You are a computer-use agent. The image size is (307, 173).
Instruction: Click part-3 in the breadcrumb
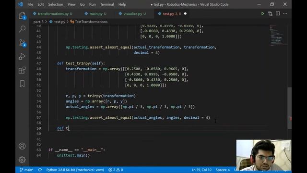click(38, 22)
